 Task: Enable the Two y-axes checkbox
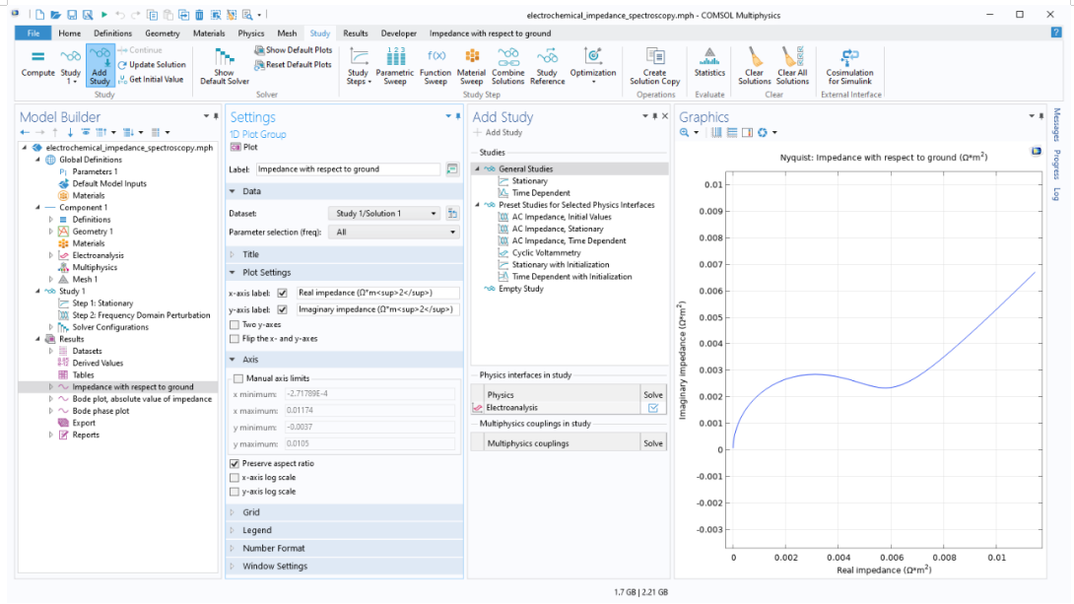235,324
